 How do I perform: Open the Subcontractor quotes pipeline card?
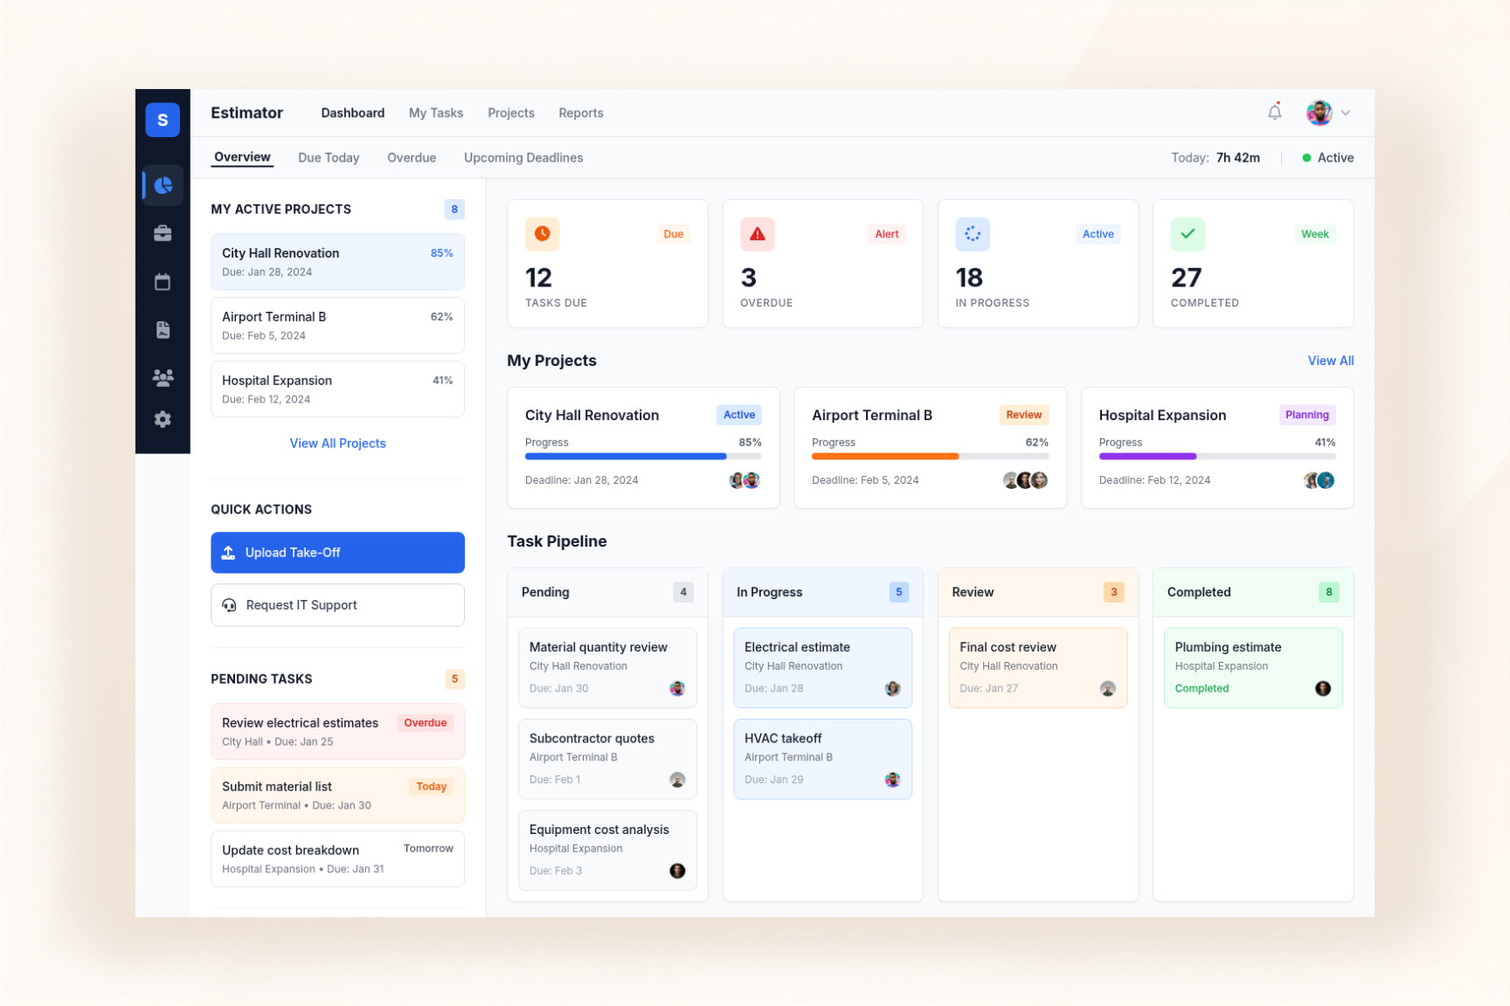click(x=607, y=759)
